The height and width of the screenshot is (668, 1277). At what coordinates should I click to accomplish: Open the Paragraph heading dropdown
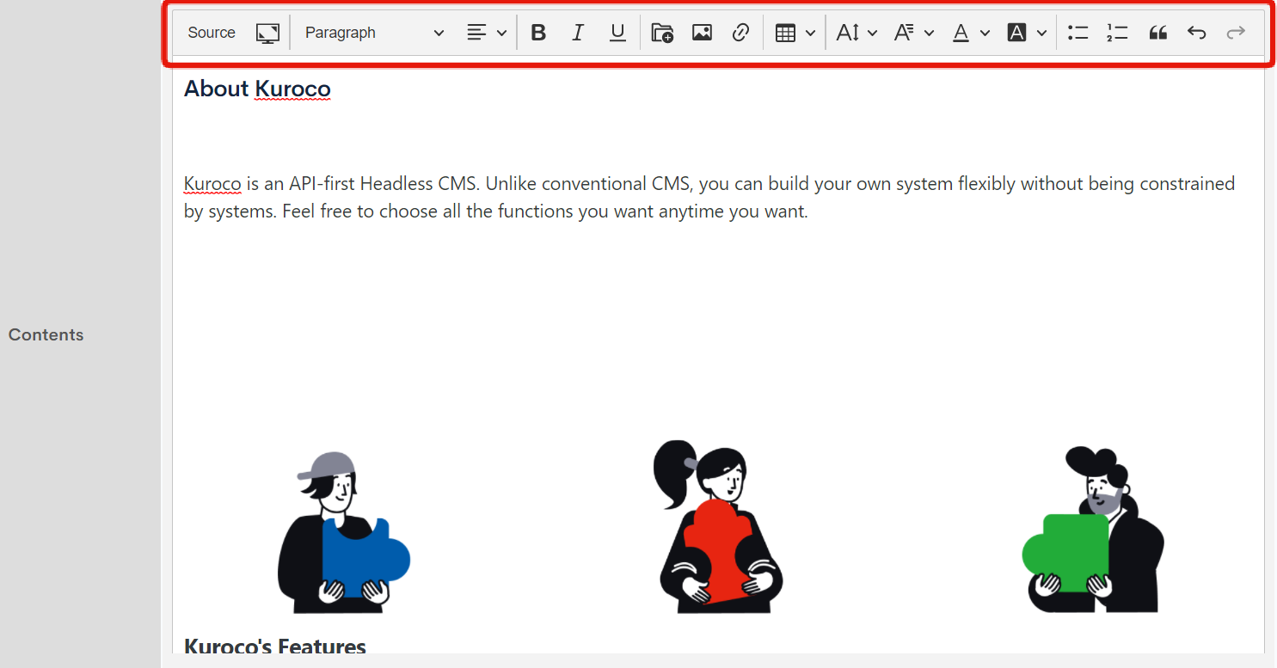[374, 33]
